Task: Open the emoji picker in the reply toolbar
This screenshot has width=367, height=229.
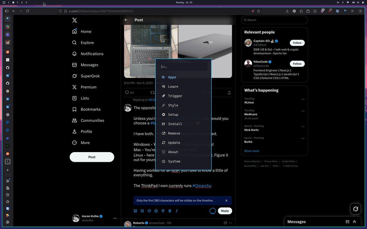Action: point(156,211)
